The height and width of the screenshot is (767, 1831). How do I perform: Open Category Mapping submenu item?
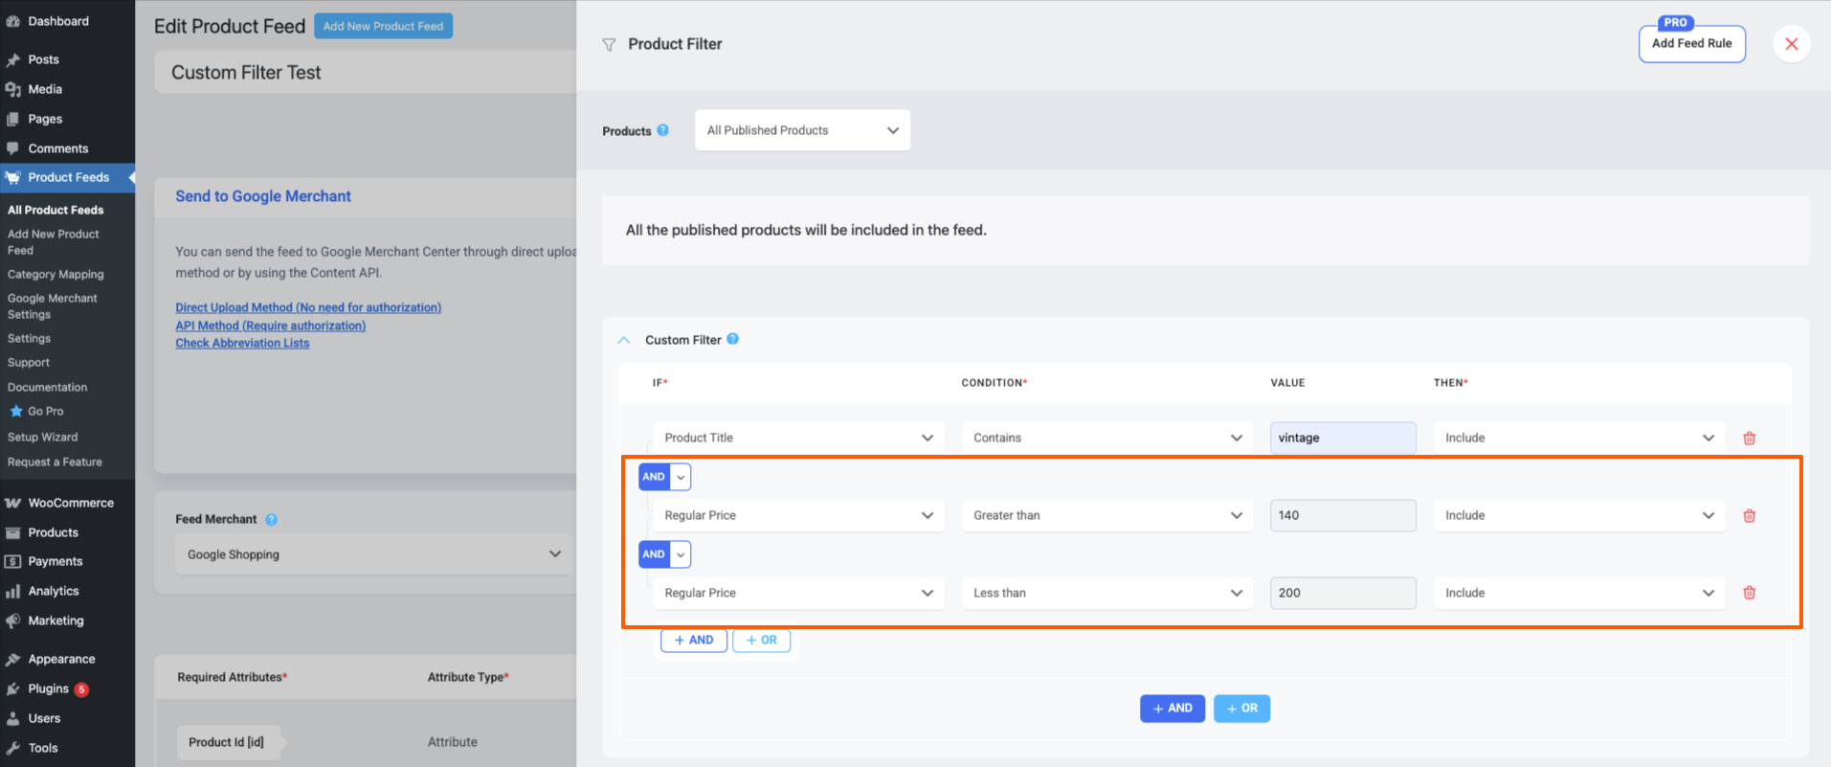(56, 274)
